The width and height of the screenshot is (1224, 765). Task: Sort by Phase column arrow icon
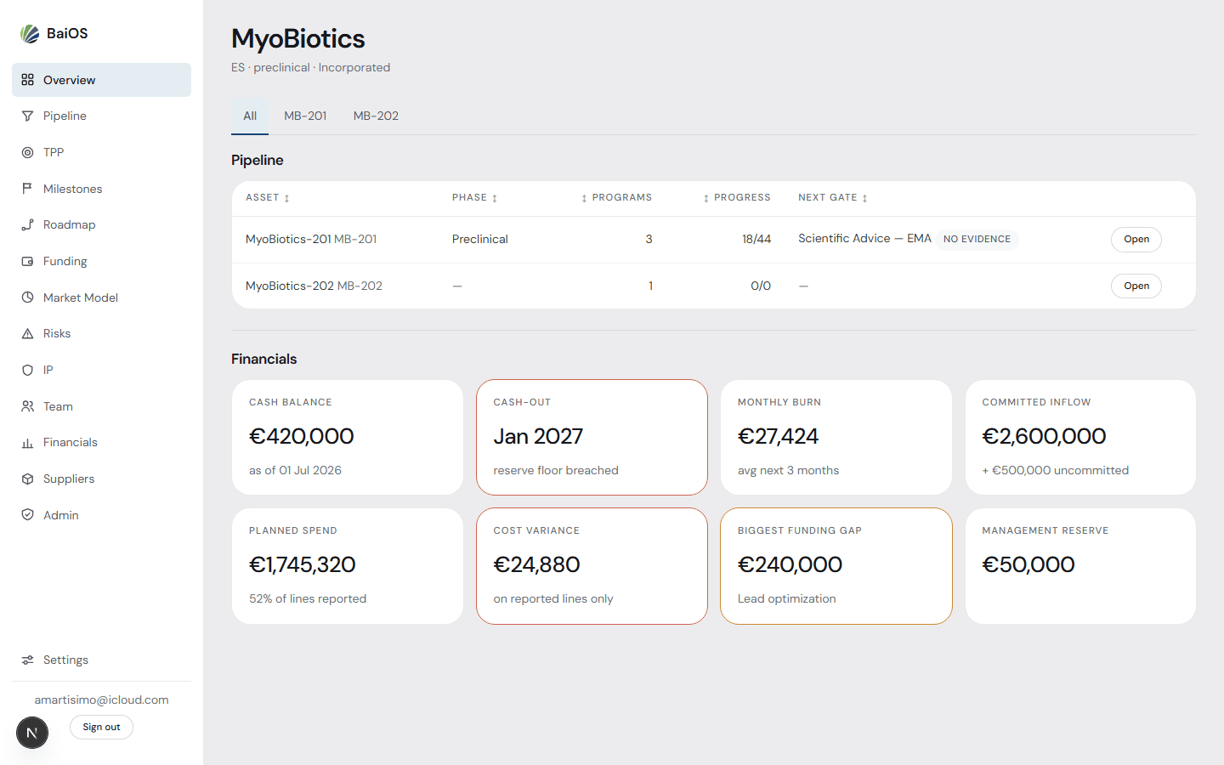click(495, 198)
